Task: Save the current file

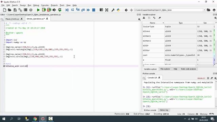Action: (15, 10)
